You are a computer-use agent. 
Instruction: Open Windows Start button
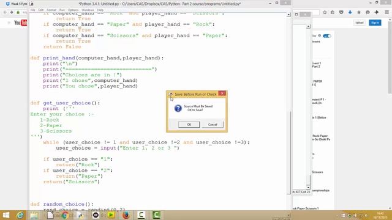6,215
